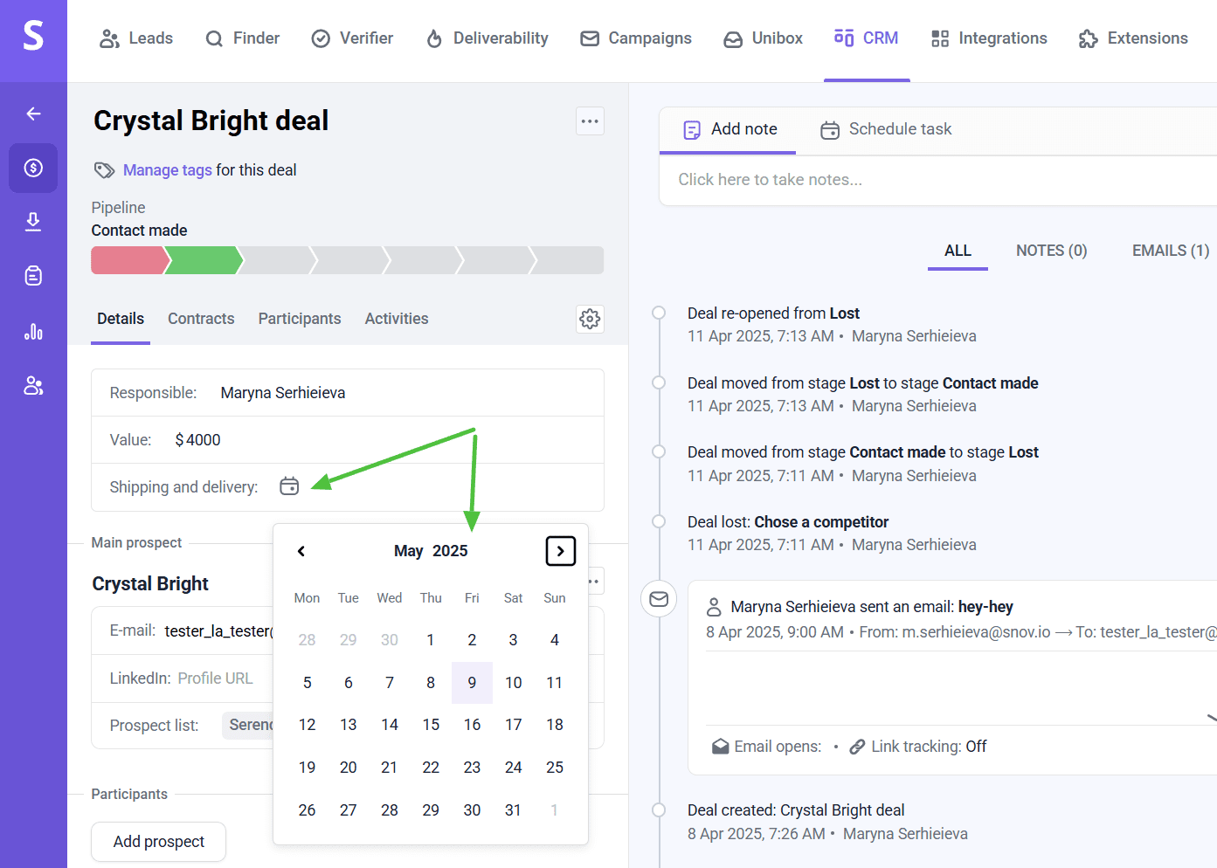Screen dimensions: 1217x868
Task: Click the import download icon in sidebar
Action: pos(33,222)
